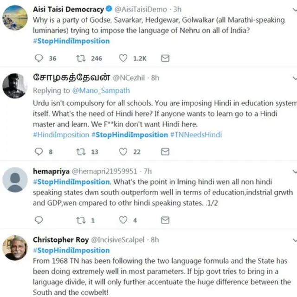Like the NCezhil tweet with 22 likes
This screenshot has height=297, width=297.
coord(123,151)
